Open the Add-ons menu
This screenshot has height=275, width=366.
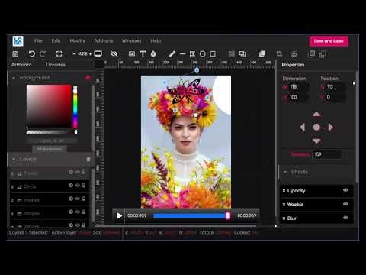point(104,40)
